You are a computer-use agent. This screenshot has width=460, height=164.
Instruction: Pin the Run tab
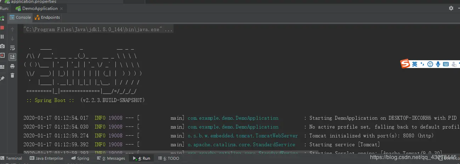coord(2,78)
